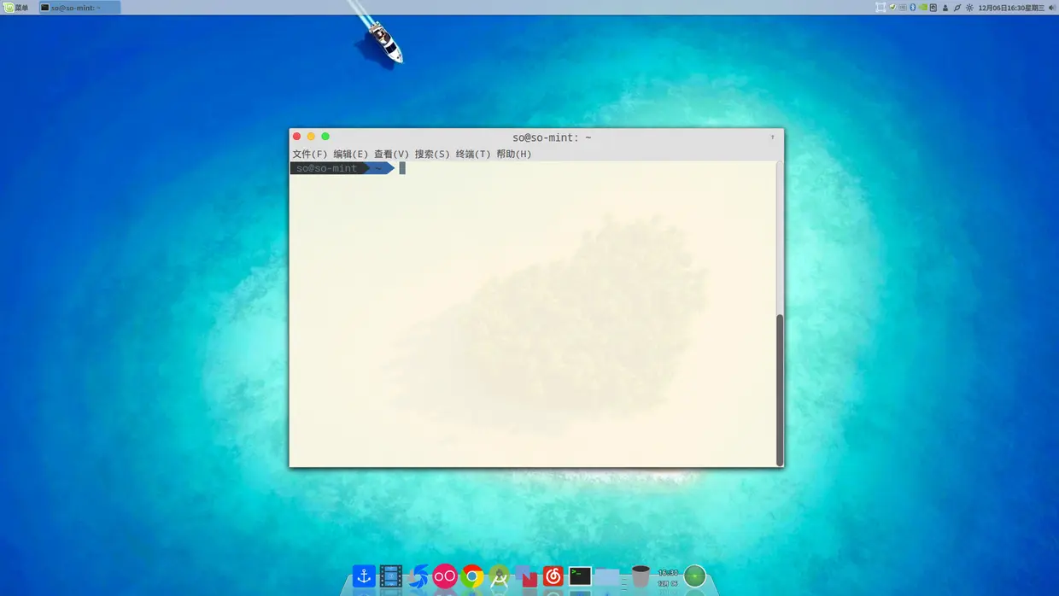1059x596 pixels.
Task: Click the screenshot frame tray icon
Action: [x=881, y=8]
